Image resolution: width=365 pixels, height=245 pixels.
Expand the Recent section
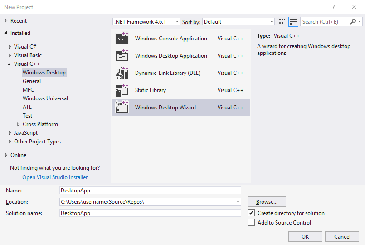pos(6,21)
